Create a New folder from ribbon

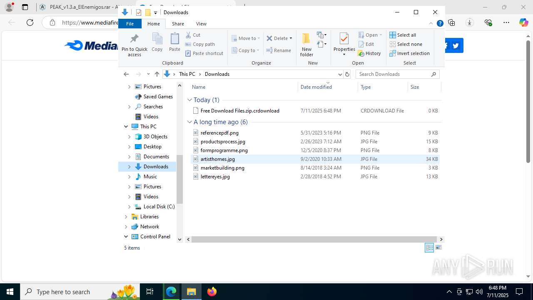(x=306, y=45)
